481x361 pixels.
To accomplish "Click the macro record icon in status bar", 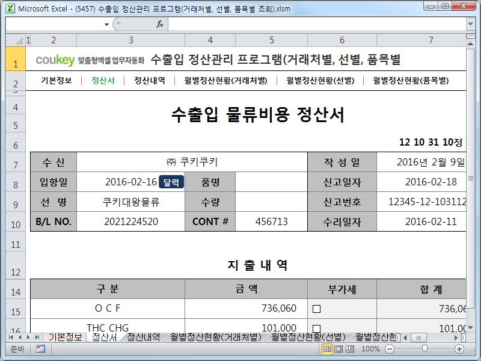I will pyautogui.click(x=40, y=349).
